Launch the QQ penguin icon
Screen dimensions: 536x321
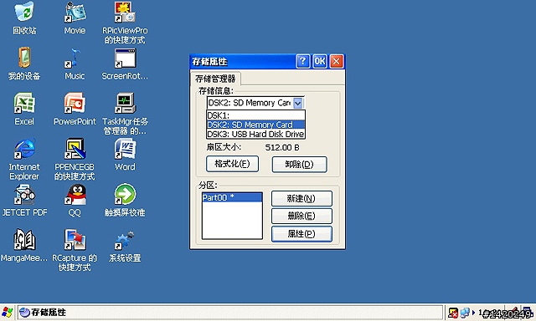(x=75, y=200)
